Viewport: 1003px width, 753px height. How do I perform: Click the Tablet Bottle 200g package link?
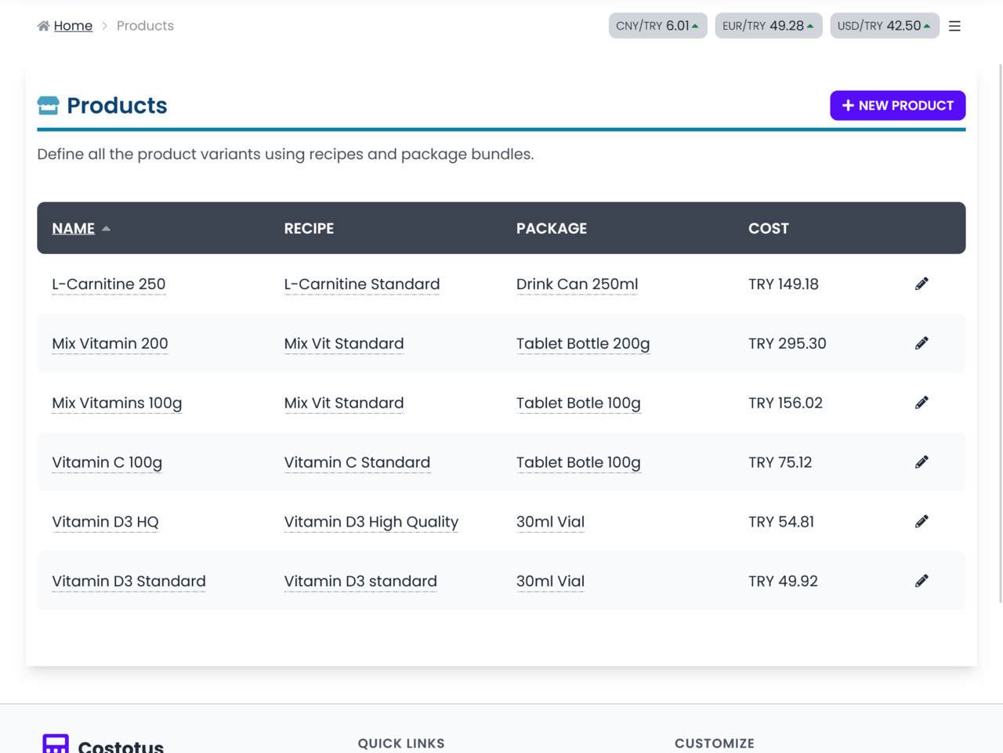click(582, 344)
